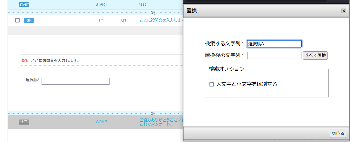Click the scissors icon above the 完了 row

click(153, 113)
